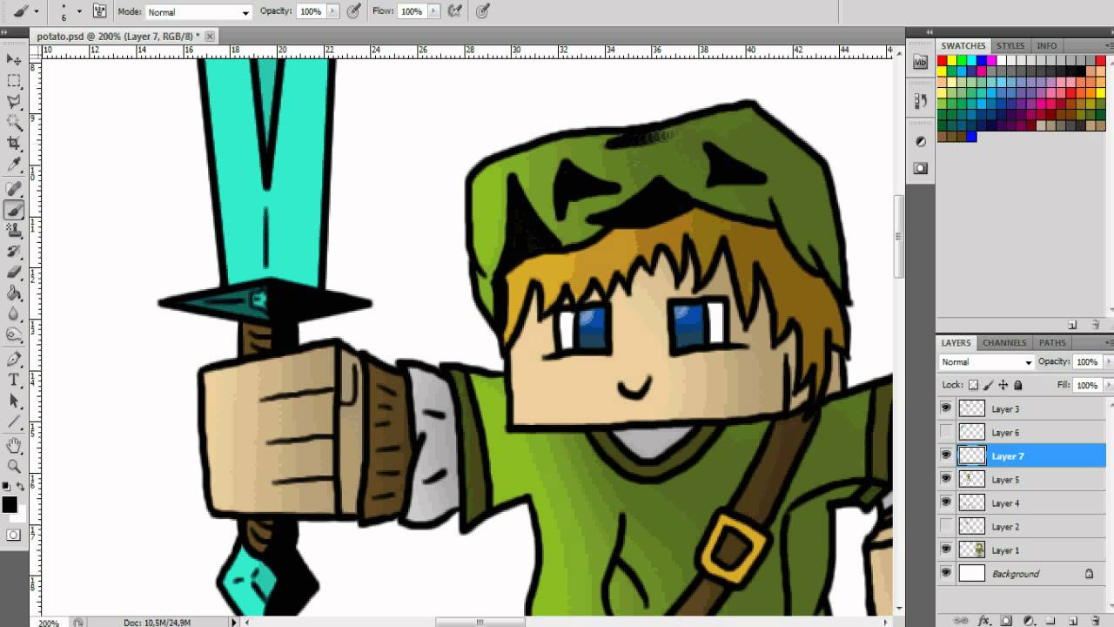Hide the Background layer eye

click(946, 573)
